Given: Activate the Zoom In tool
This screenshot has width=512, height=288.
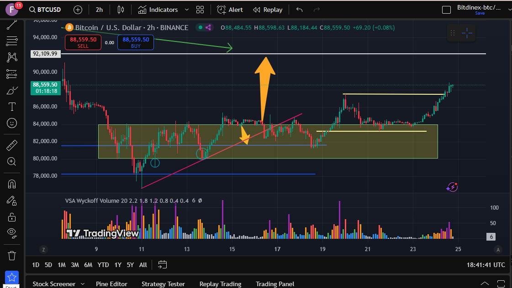Looking at the screenshot, I should (x=12, y=162).
